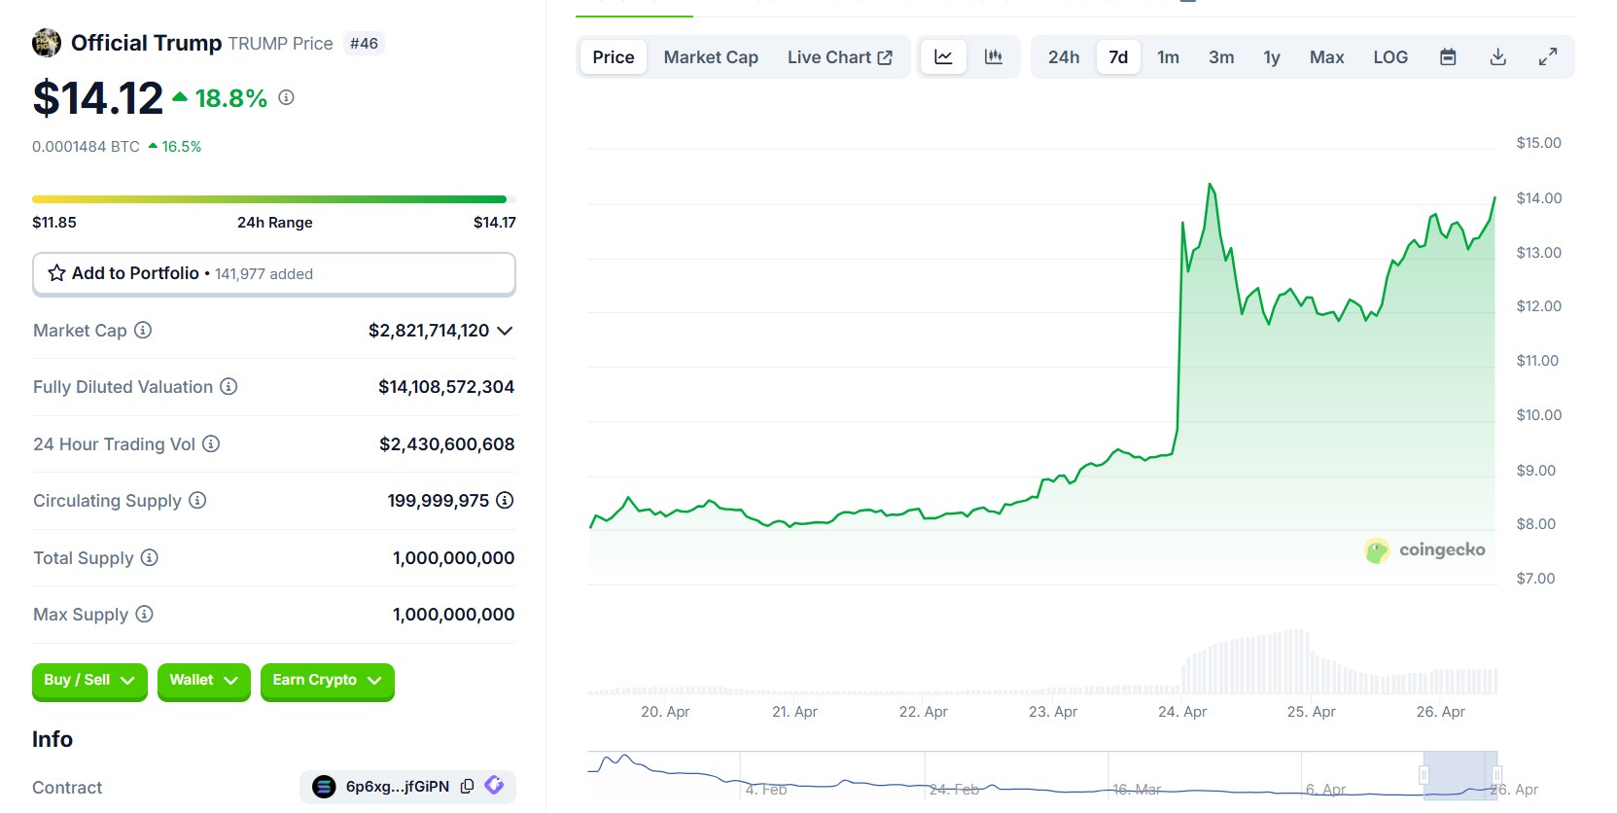Viewport: 1617px width, 813px height.
Task: Show Total Supply info icon
Action: pos(149,557)
